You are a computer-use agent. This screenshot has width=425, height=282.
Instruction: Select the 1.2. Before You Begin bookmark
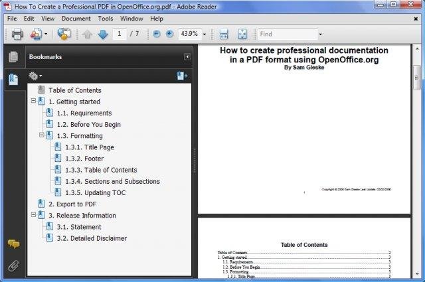point(89,124)
